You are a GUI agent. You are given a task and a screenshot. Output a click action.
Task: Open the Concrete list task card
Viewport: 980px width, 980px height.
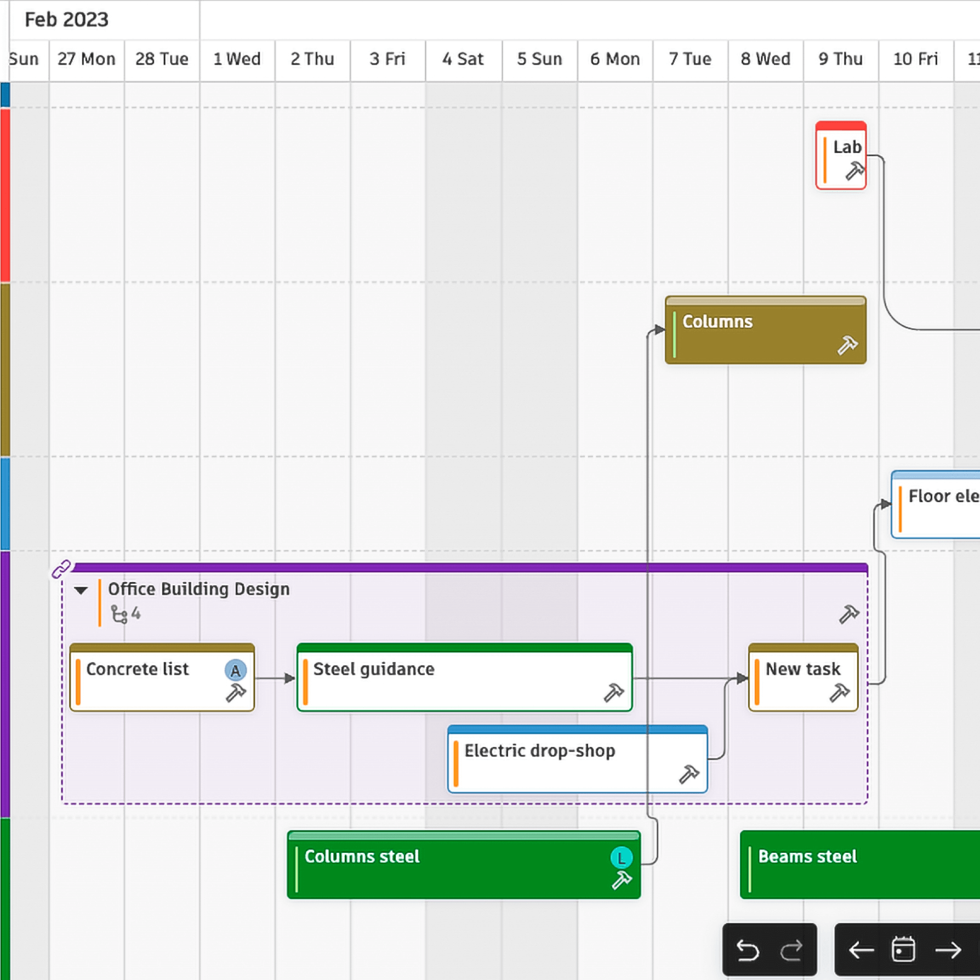pos(148,680)
